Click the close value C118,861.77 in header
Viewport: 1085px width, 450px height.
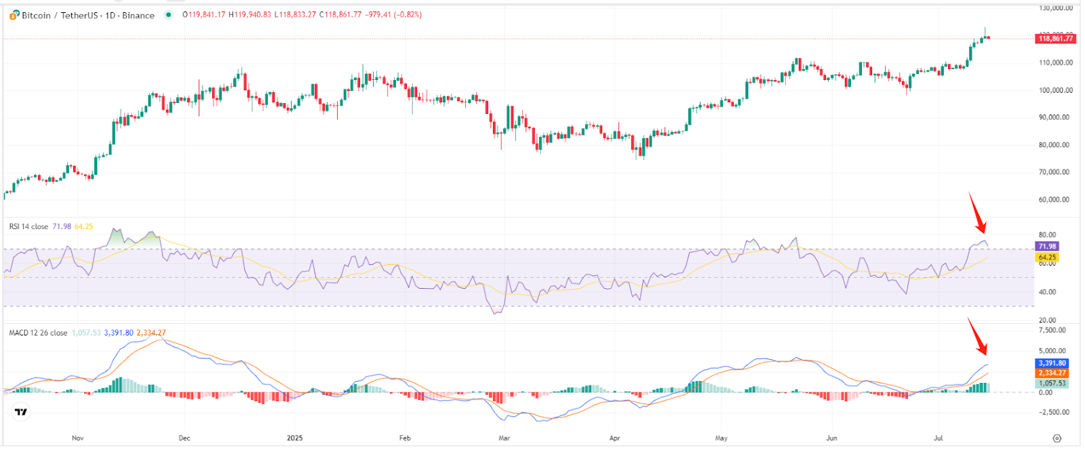pyautogui.click(x=341, y=15)
